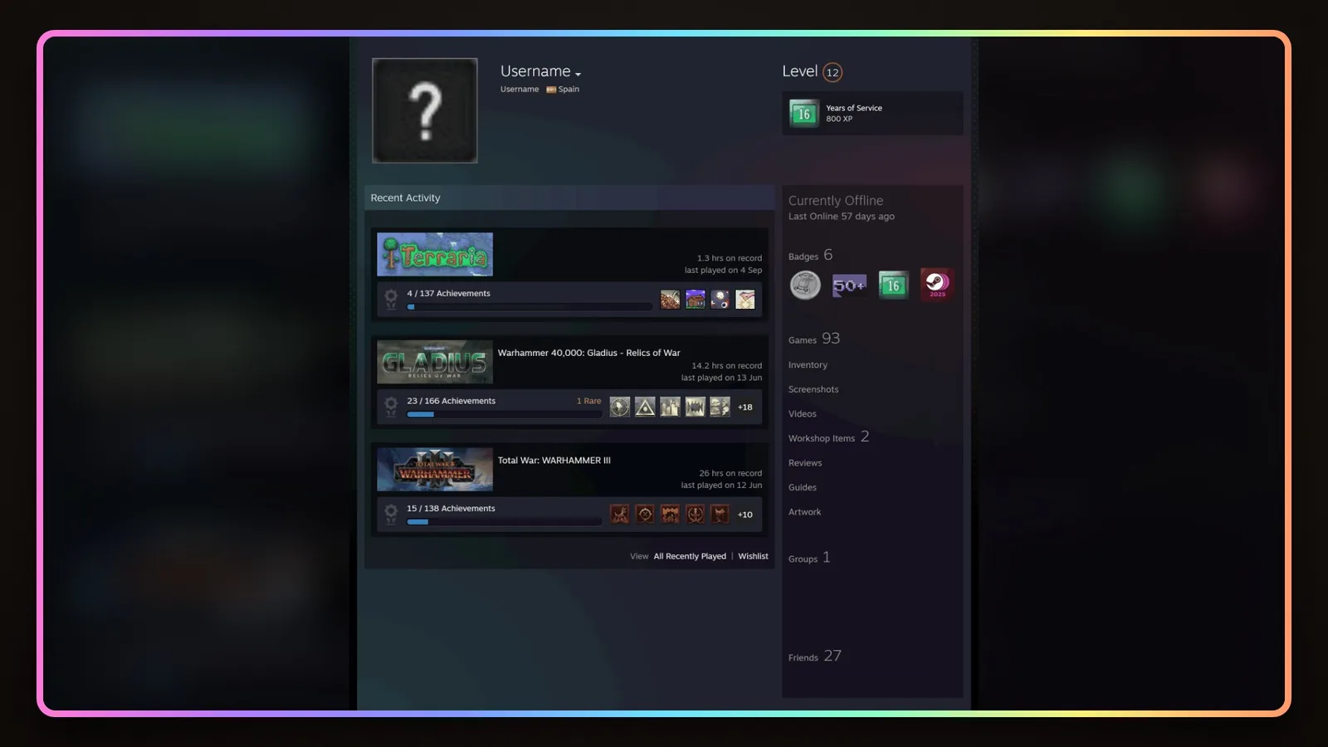The image size is (1328, 747).
Task: Click Total War's crossed-circle achievement icon
Action: click(x=645, y=515)
